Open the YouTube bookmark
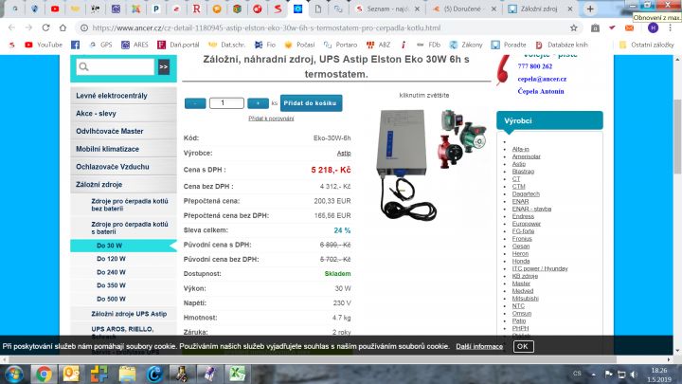This screenshot has height=384, width=682. tap(44, 45)
